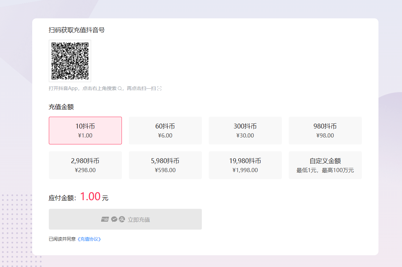The width and height of the screenshot is (402, 267).
Task: Click the 应付金额 1.00 元 total
Action: (x=79, y=197)
